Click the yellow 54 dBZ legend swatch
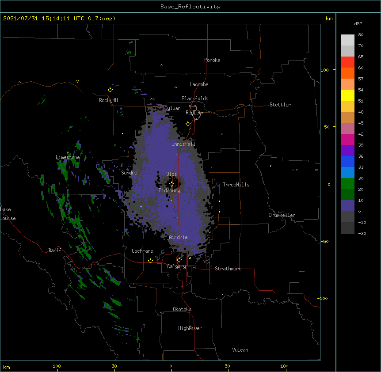 [x=347, y=95]
